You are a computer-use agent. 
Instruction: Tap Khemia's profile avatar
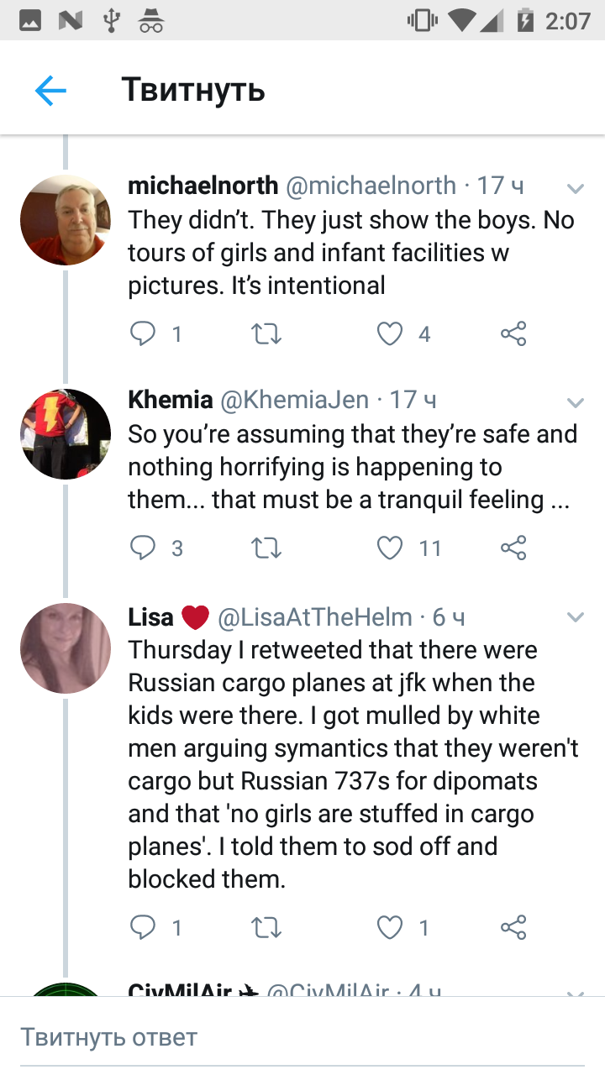pos(66,434)
